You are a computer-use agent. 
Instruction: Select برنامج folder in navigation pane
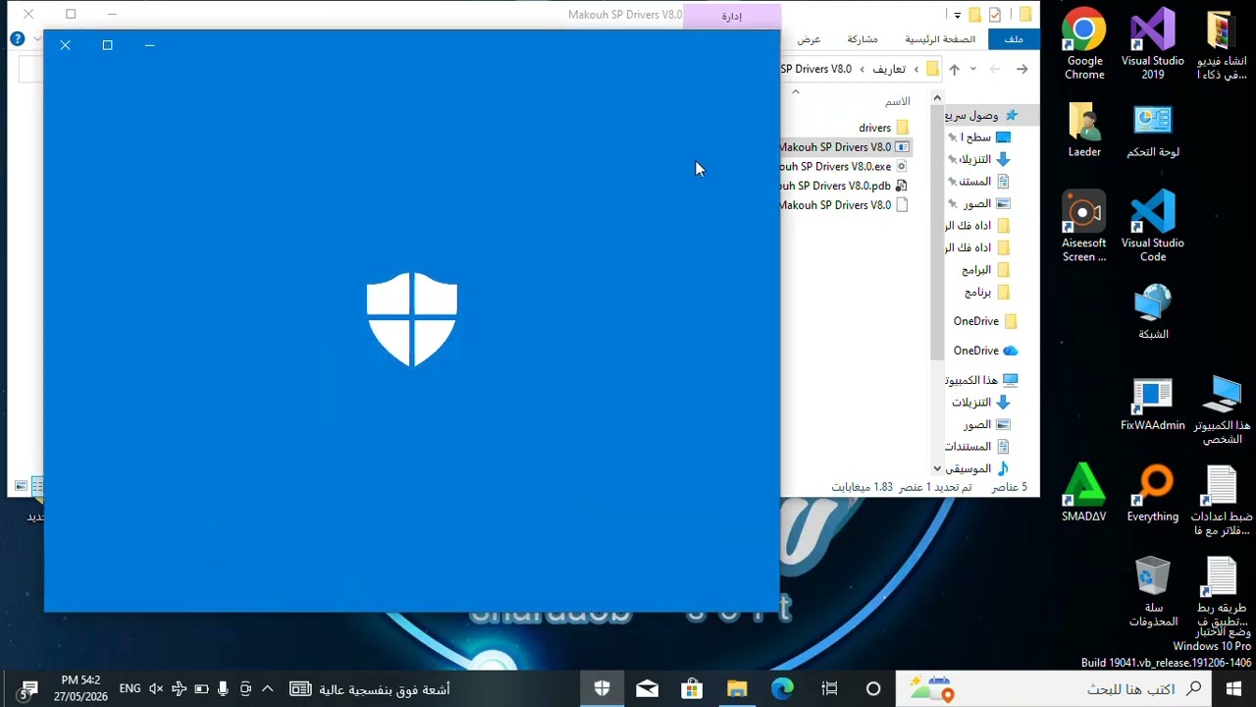[x=987, y=292]
